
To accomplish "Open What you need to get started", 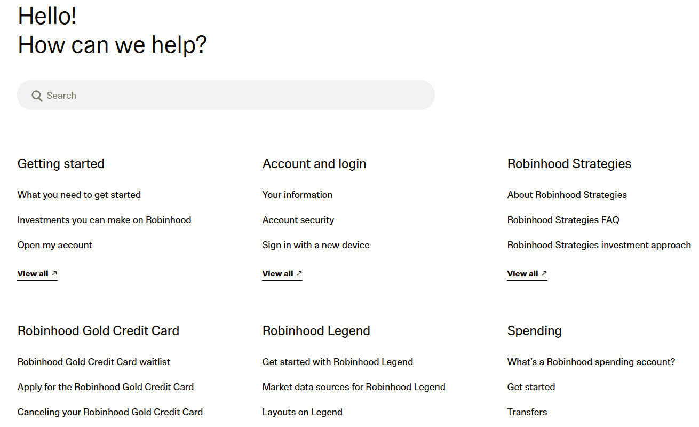I will point(79,195).
